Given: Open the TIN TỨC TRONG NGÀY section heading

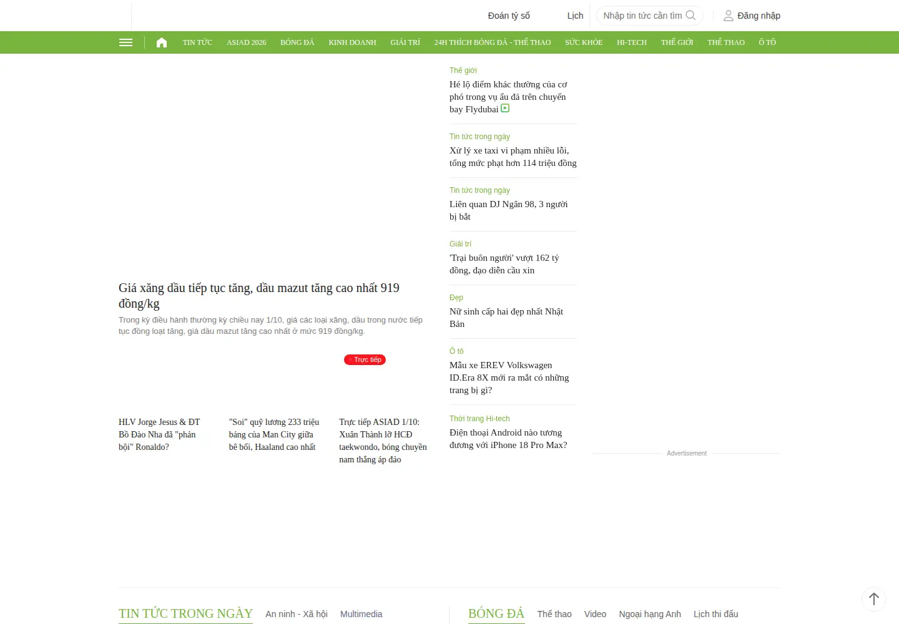Looking at the screenshot, I should pyautogui.click(x=185, y=613).
